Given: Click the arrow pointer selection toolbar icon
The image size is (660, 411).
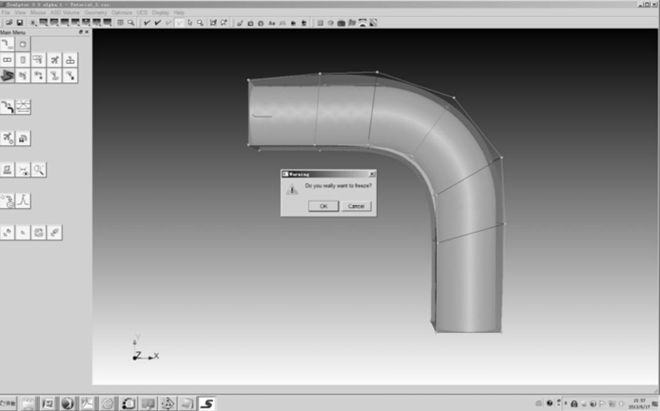Looking at the screenshot, I should [x=190, y=23].
